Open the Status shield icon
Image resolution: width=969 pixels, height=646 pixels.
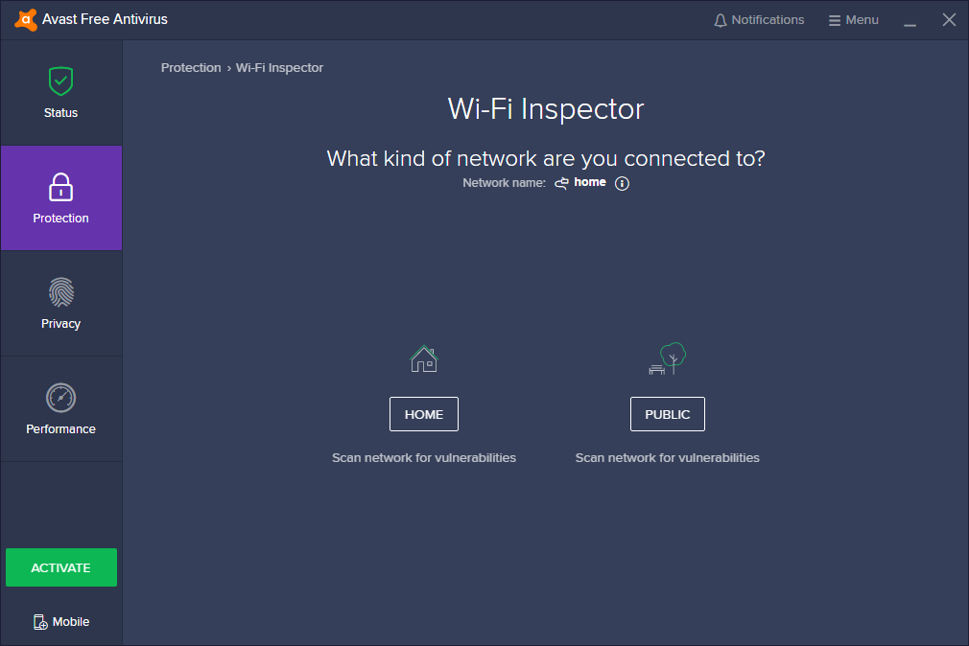60,81
